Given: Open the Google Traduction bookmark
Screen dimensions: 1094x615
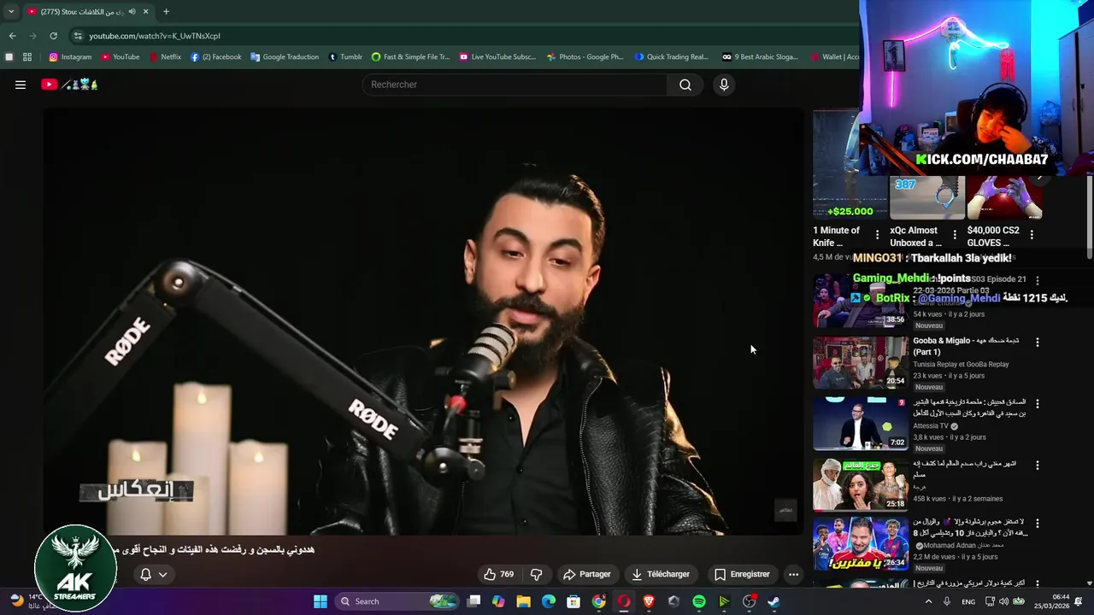Looking at the screenshot, I should pyautogui.click(x=285, y=57).
